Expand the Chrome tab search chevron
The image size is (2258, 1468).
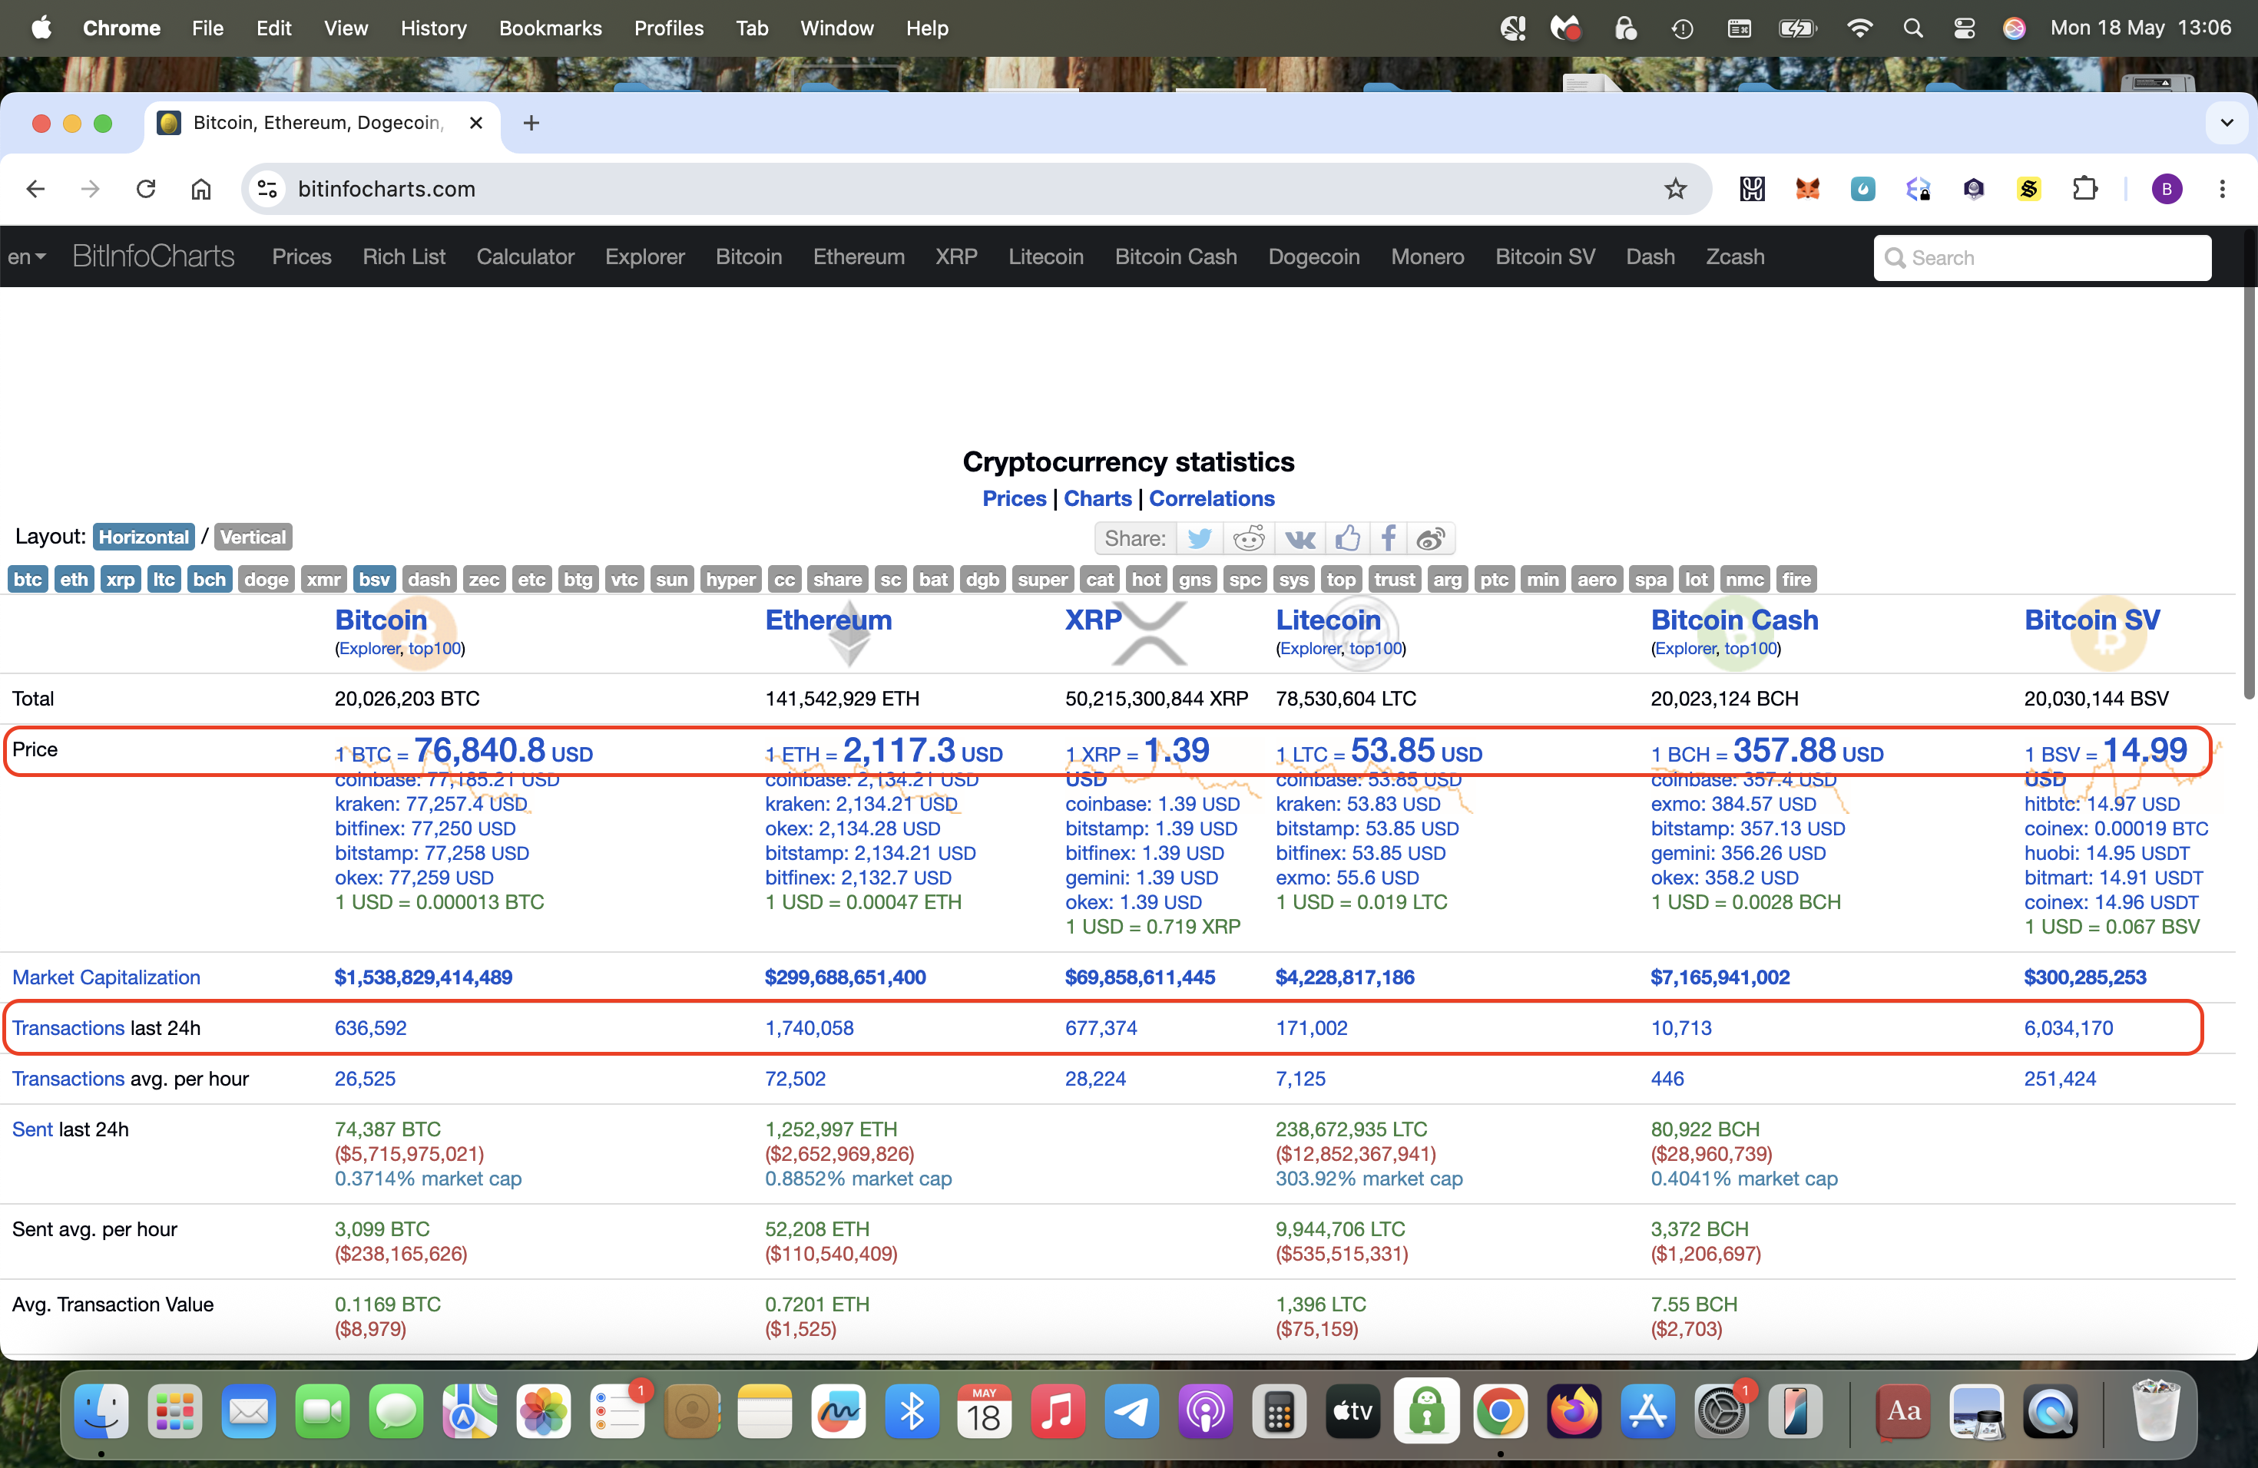coord(2226,122)
